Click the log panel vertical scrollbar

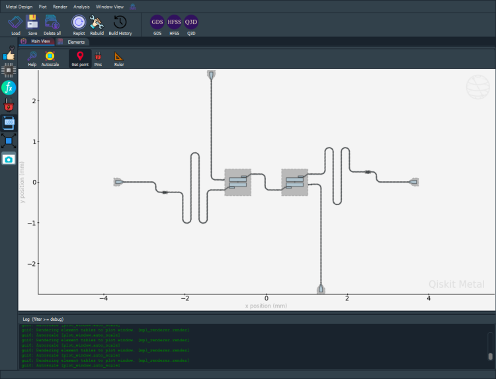coord(490,346)
